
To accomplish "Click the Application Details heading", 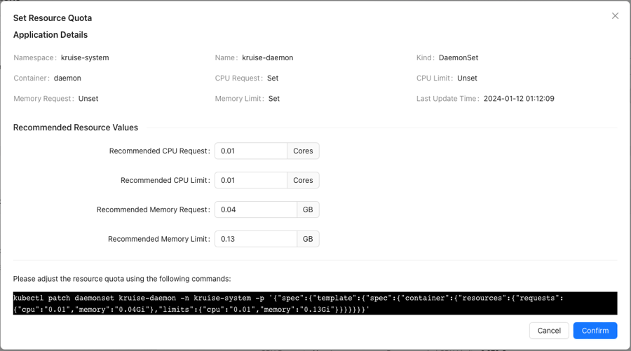I will click(50, 35).
